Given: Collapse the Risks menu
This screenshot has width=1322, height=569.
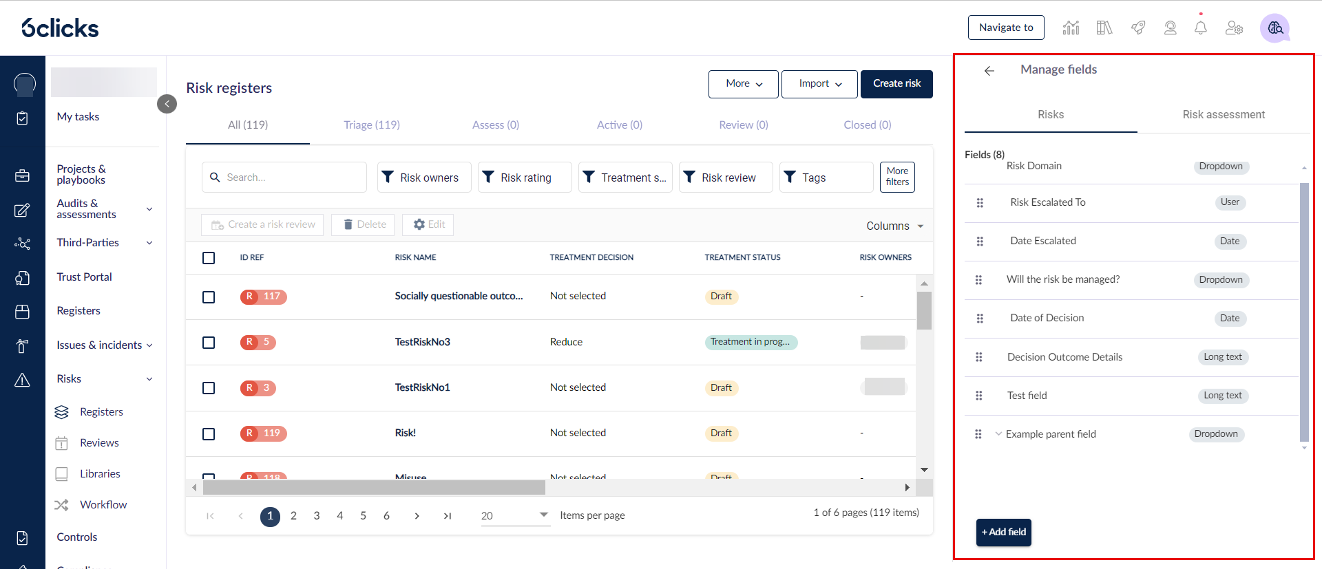Looking at the screenshot, I should coord(149,379).
